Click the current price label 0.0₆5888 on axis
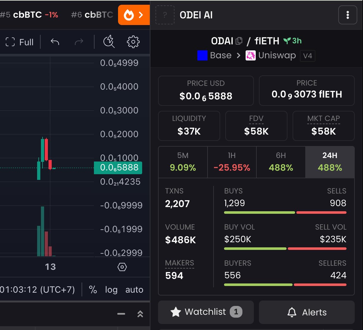 118,168
